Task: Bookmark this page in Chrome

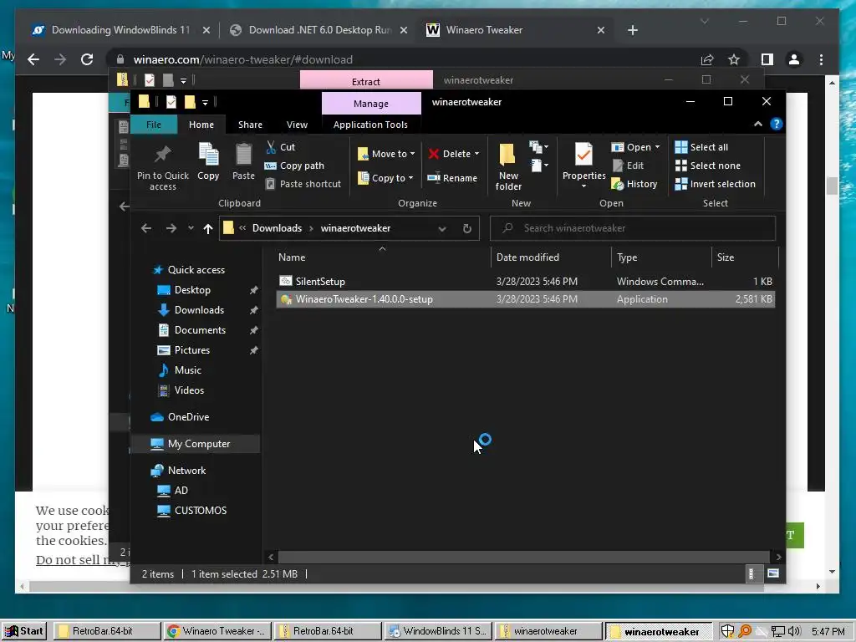Action: pyautogui.click(x=734, y=59)
